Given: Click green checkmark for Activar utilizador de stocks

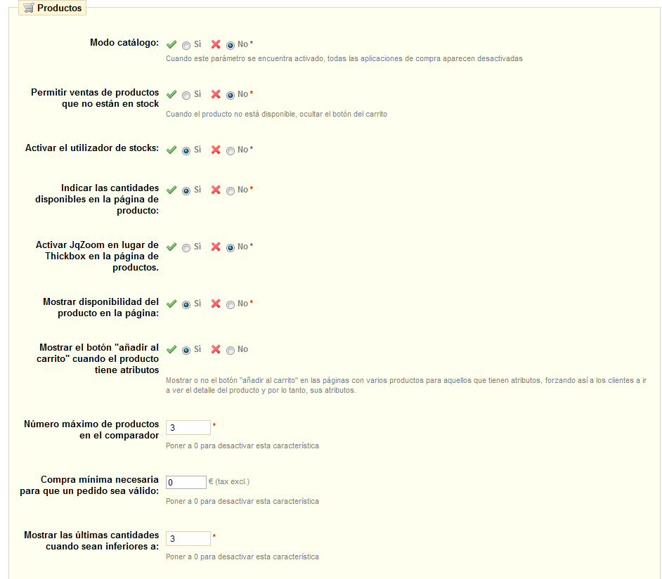Looking at the screenshot, I should [171, 150].
